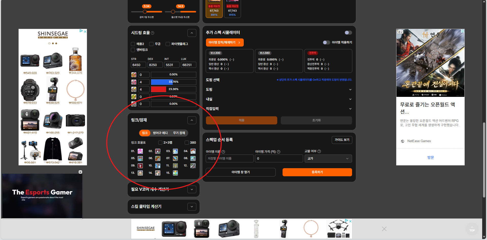Click the 가이드 보기 button
This screenshot has width=487, height=240.
342,140
